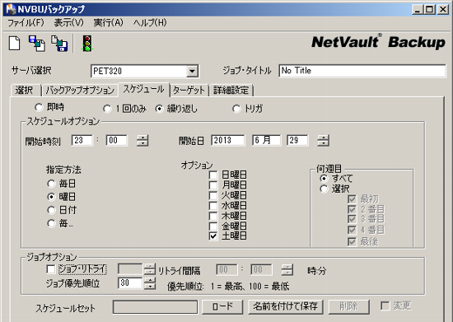Open the ファイル(F) menu
The height and width of the screenshot is (322, 453).
(x=26, y=22)
